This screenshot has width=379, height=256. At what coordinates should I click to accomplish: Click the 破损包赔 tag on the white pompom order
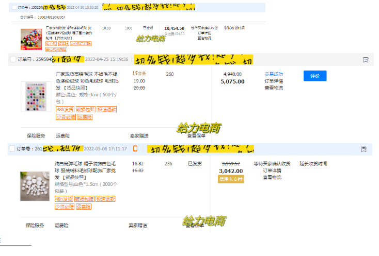[x=85, y=199]
